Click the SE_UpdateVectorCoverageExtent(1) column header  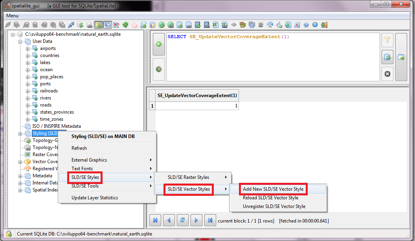(197, 96)
